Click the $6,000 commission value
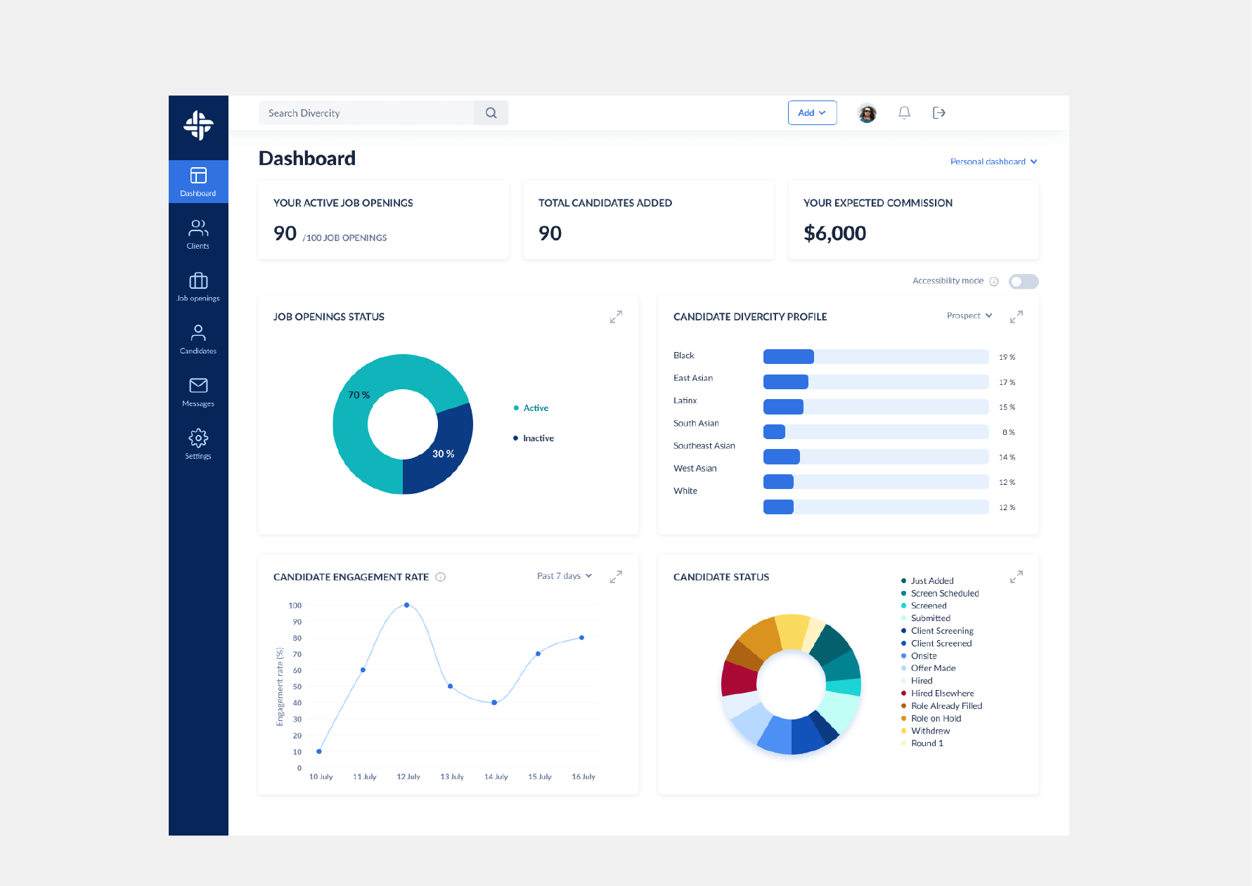The width and height of the screenshot is (1252, 886). point(834,233)
